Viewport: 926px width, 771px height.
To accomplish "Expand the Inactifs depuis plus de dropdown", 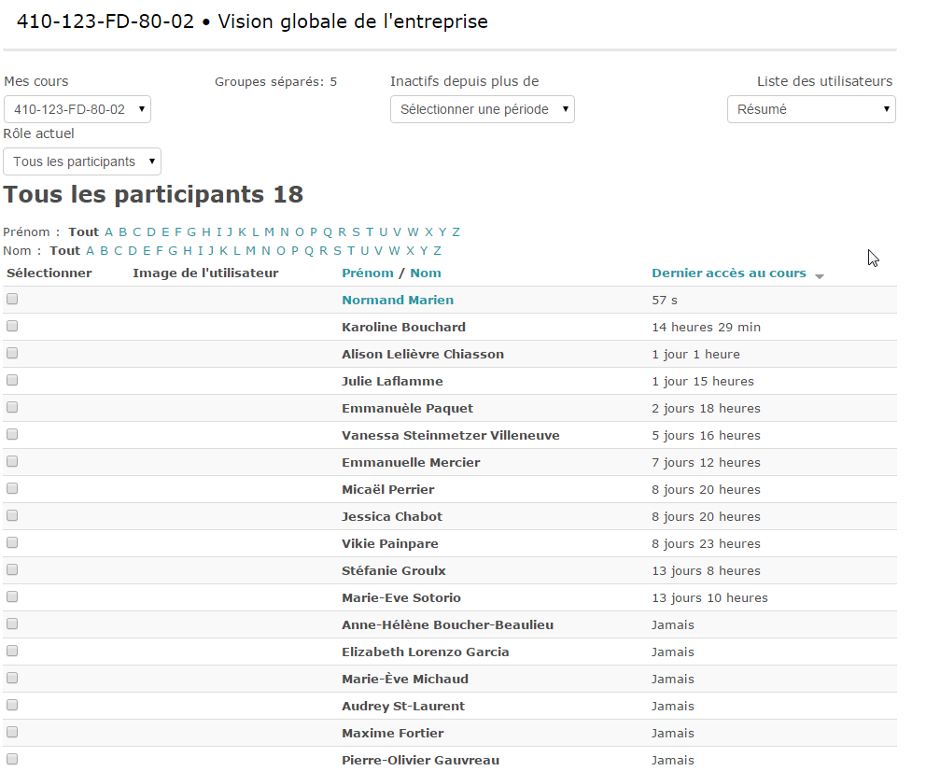I will click(482, 109).
